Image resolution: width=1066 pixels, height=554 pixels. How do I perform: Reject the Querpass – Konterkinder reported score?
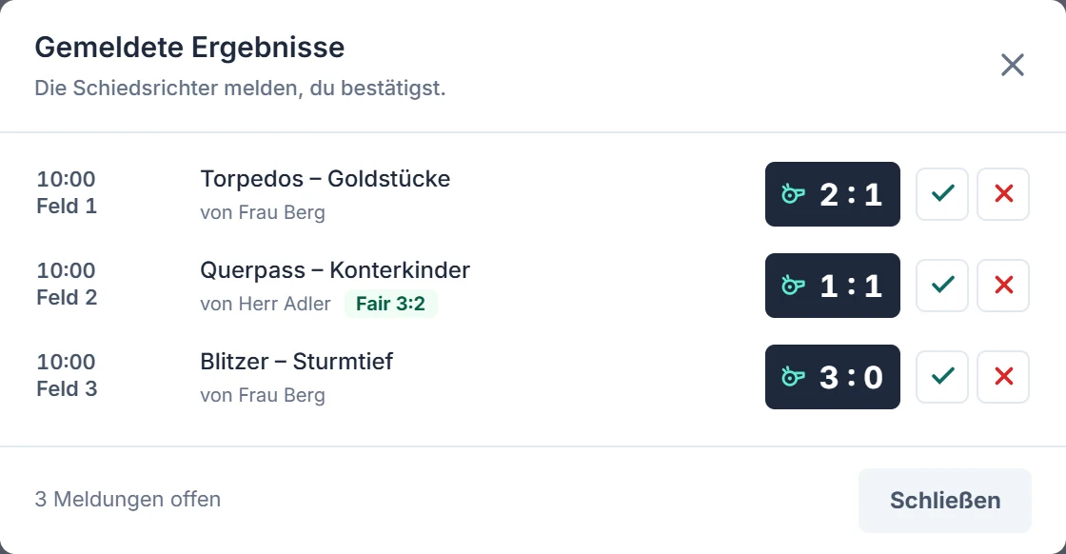click(x=1003, y=286)
